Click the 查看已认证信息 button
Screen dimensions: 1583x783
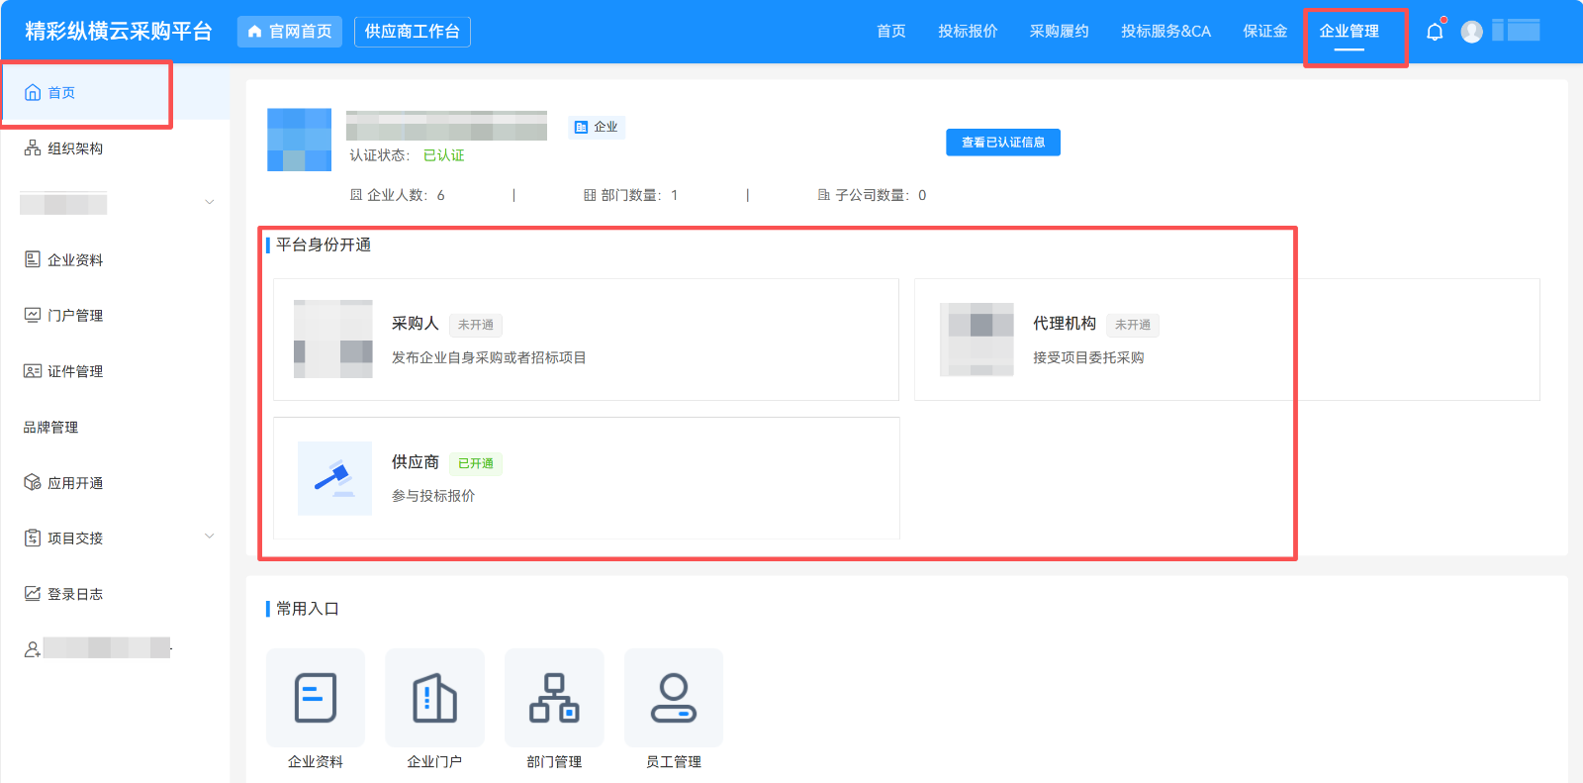coord(1002,143)
